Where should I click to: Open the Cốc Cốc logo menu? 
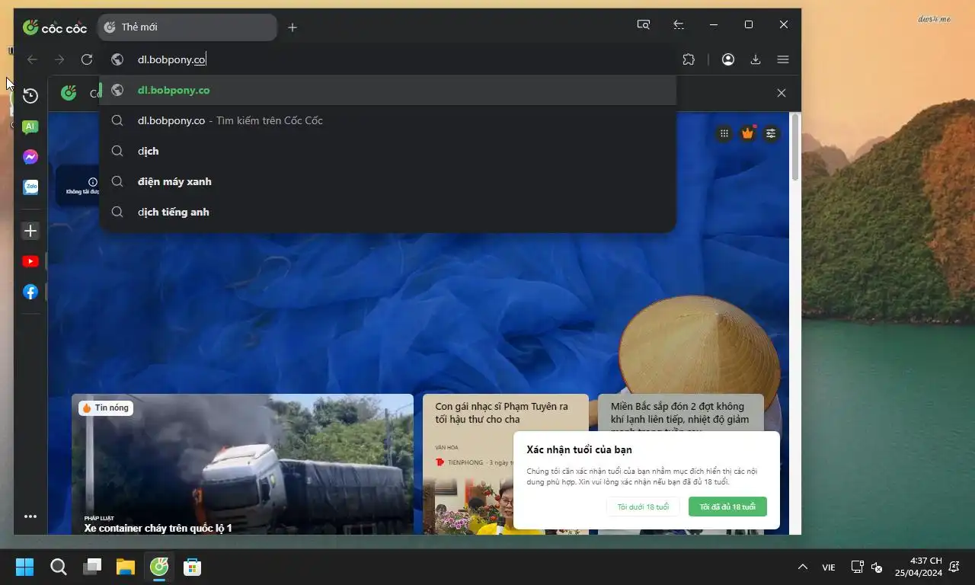click(55, 27)
